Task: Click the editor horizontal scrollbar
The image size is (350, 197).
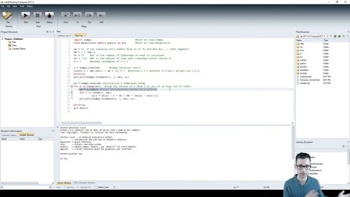Action: (x=82, y=123)
